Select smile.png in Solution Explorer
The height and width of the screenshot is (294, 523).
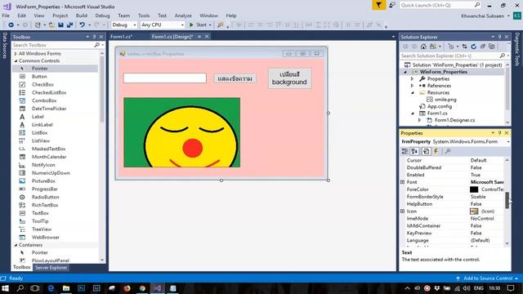(x=445, y=100)
